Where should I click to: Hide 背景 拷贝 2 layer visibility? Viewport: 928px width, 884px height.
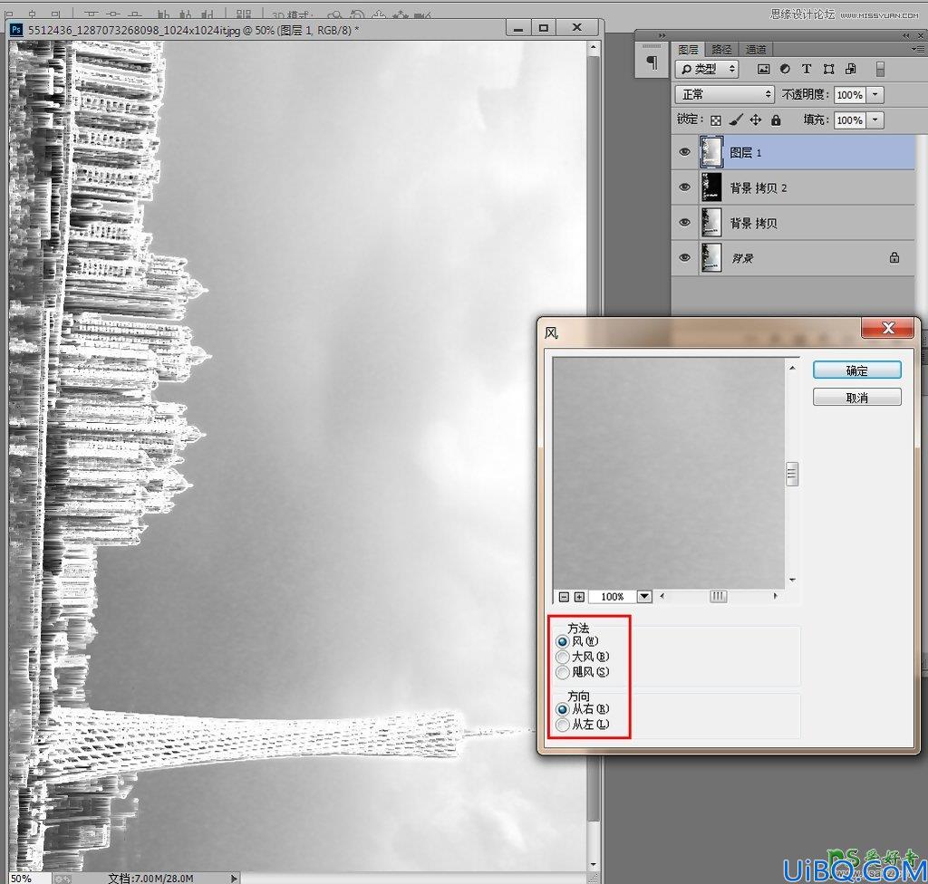click(x=685, y=187)
